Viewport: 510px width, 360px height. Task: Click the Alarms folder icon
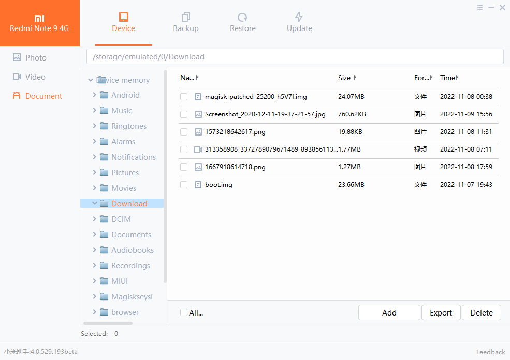tap(104, 141)
